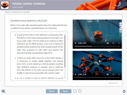127x95 pixels.
Task: Seek the HUDDLE posture video progress bar
Action: [97, 78]
